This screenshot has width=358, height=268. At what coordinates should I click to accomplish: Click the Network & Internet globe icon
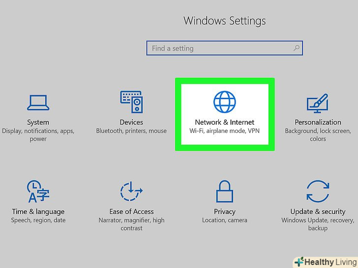coord(225,102)
